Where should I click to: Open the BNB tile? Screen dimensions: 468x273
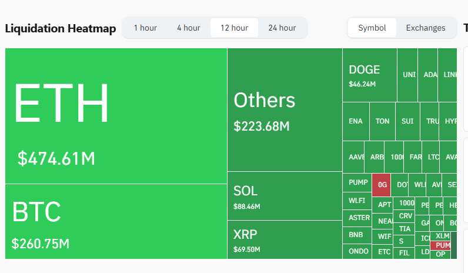(357, 235)
